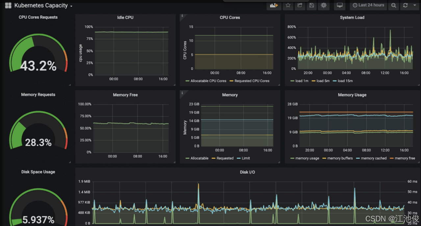Click the 800% label on System Load axis

292,27
